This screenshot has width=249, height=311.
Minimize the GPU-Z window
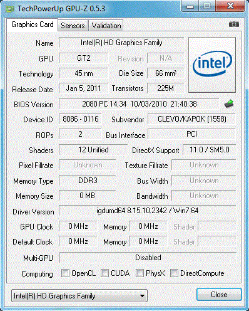point(190,6)
